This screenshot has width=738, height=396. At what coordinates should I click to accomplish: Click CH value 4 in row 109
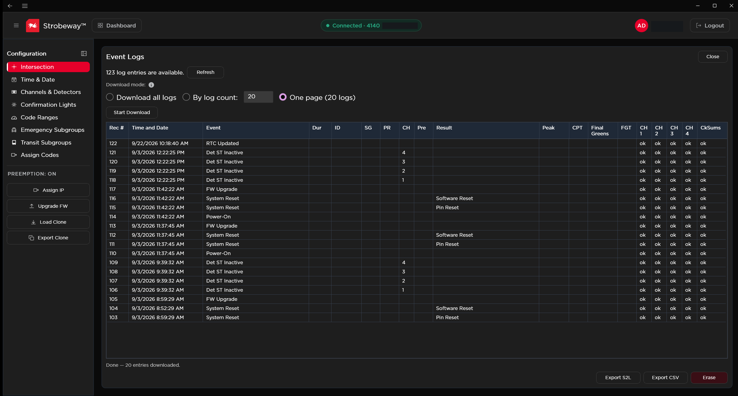pos(404,262)
